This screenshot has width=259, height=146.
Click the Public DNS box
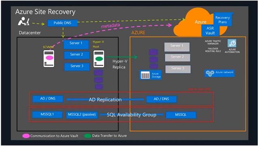tap(62, 23)
